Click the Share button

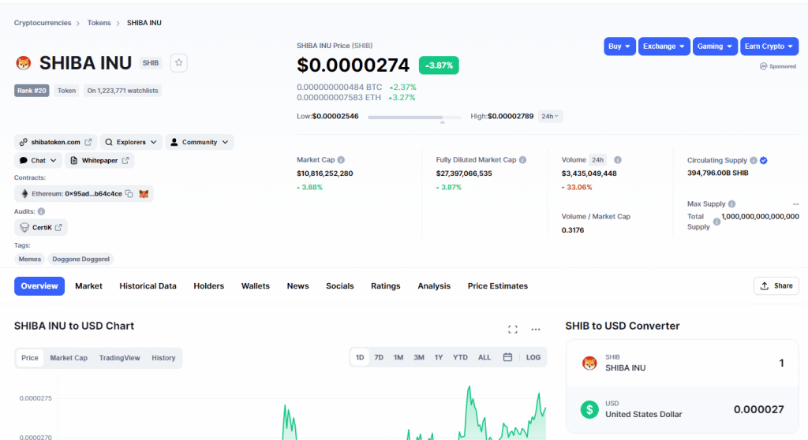tap(776, 286)
